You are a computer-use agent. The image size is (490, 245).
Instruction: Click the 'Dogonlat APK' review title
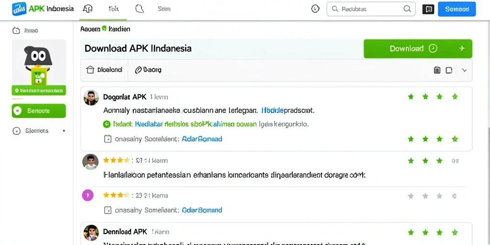(125, 97)
